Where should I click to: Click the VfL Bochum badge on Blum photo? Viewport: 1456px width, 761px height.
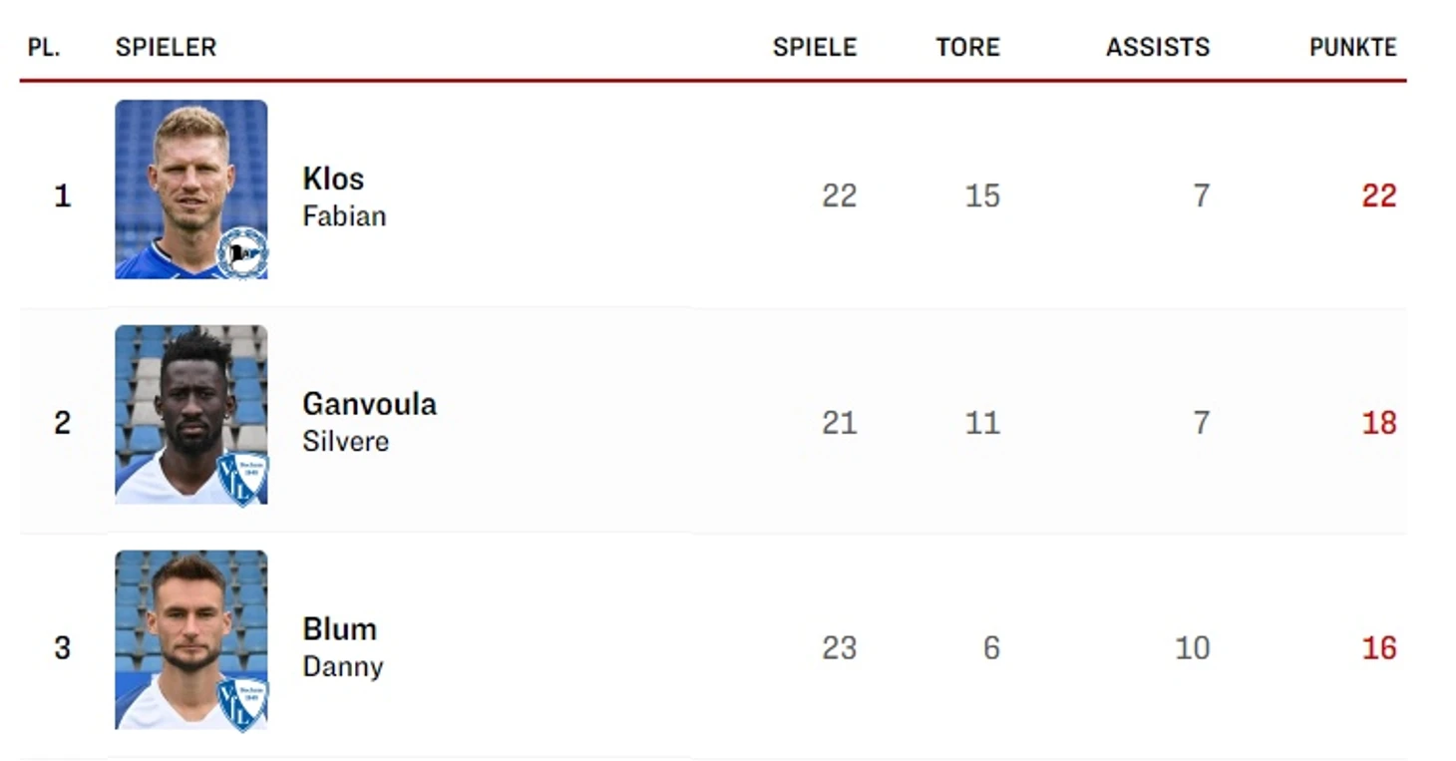(242, 704)
